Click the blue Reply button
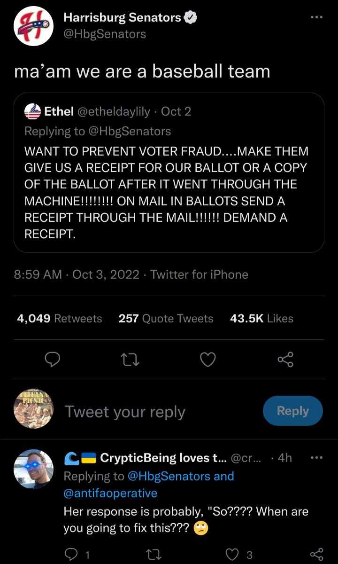The width and height of the screenshot is (338, 564). point(292,411)
